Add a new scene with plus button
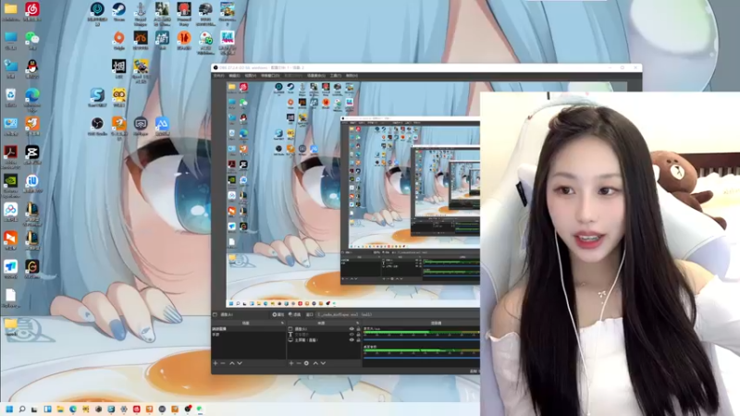740x416 pixels. pos(216,363)
